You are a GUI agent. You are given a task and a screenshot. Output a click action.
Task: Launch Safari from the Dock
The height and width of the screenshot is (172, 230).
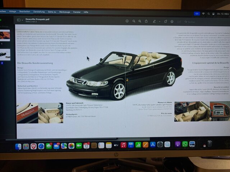click(41, 146)
